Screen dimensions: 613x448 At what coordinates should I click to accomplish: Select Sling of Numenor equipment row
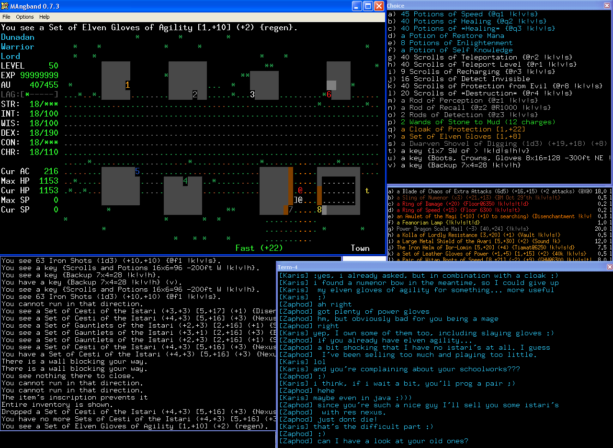pos(499,197)
